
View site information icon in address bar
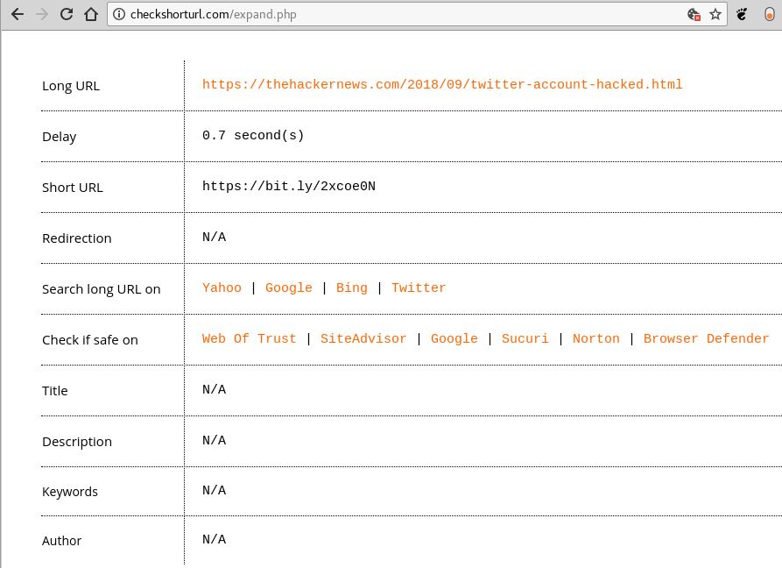point(120,14)
